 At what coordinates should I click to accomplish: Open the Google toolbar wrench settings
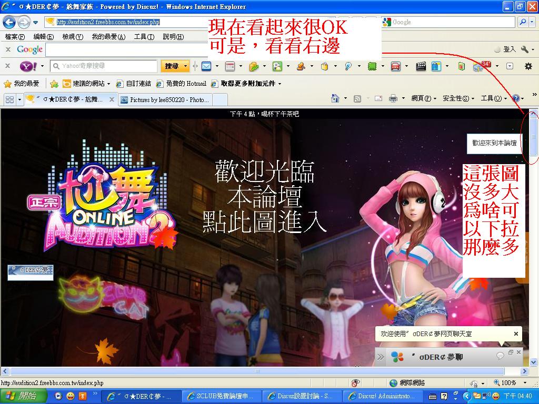click(x=525, y=49)
